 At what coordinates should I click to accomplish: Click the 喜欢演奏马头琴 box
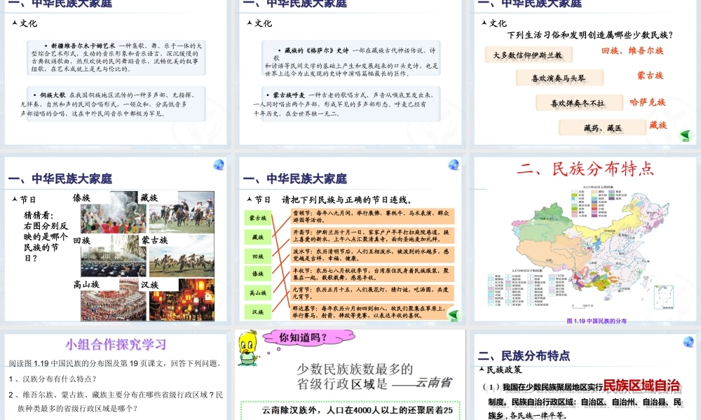[x=559, y=78]
